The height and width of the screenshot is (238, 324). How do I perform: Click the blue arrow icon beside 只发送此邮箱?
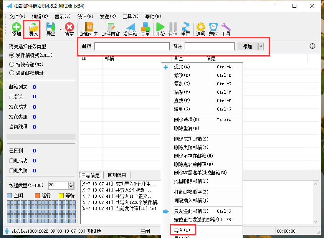click(x=166, y=212)
